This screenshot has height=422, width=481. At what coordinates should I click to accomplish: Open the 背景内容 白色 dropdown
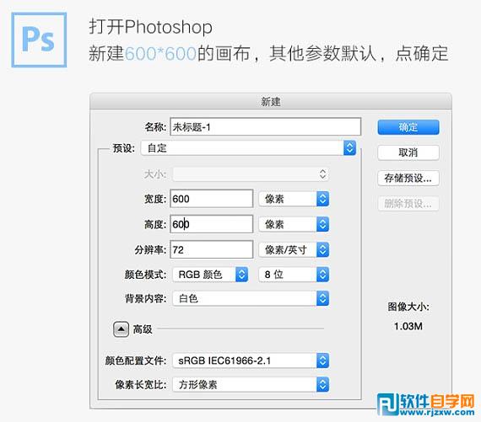click(251, 298)
